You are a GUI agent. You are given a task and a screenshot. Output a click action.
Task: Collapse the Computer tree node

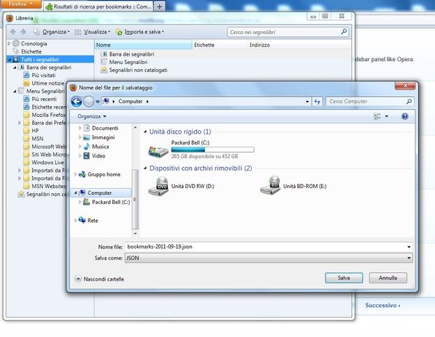[x=75, y=193]
